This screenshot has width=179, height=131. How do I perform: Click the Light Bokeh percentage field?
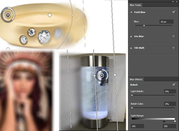click(x=170, y=91)
